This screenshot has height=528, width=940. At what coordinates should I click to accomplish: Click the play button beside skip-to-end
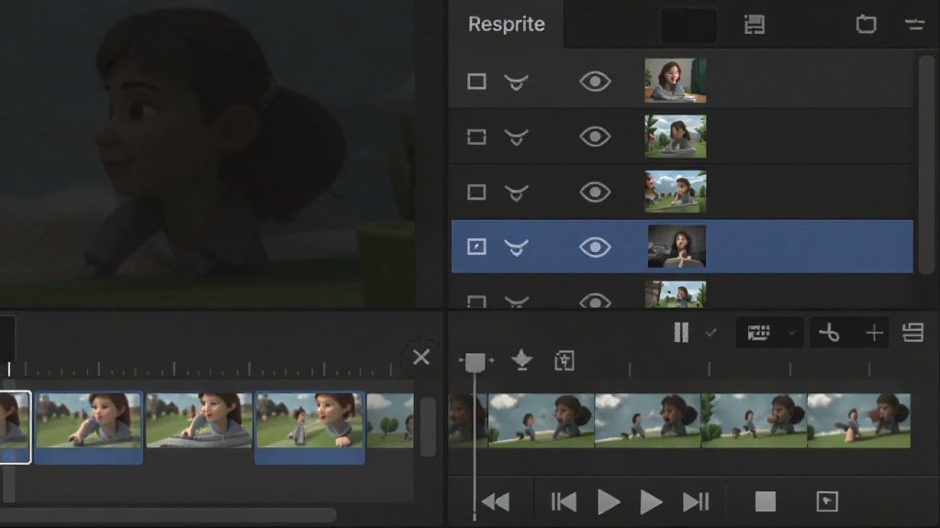[651, 501]
